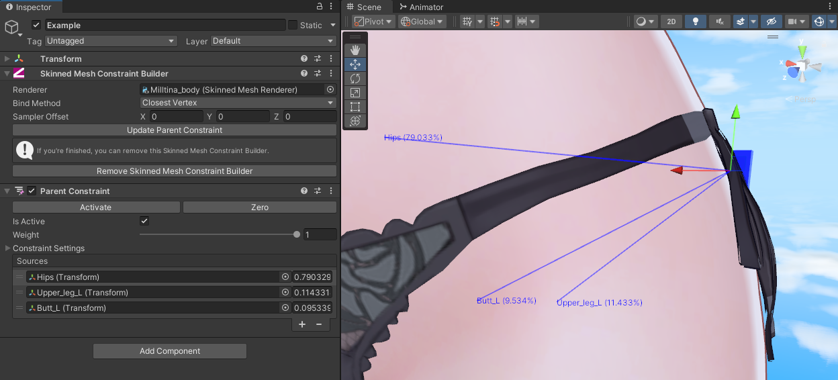838x380 pixels.
Task: Remove a source with the minus button
Action: [x=318, y=324]
